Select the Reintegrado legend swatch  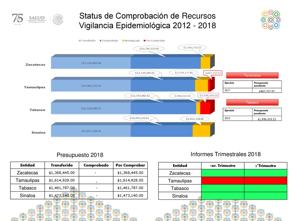[x=123, y=41]
